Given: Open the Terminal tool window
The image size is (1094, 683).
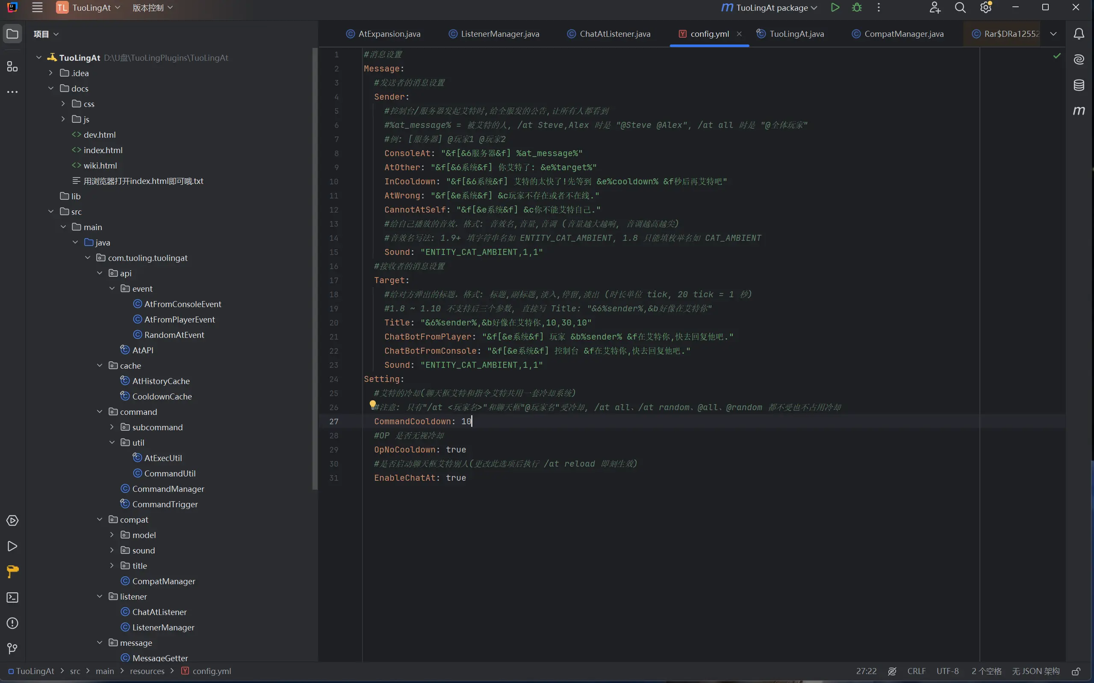Looking at the screenshot, I should (13, 597).
